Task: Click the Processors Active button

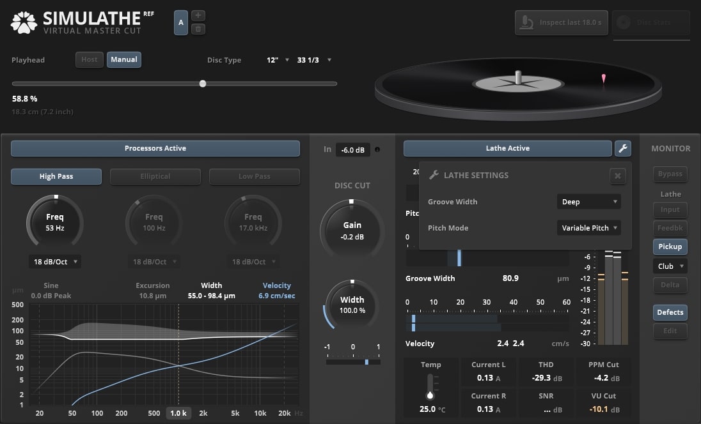Action: 155,148
